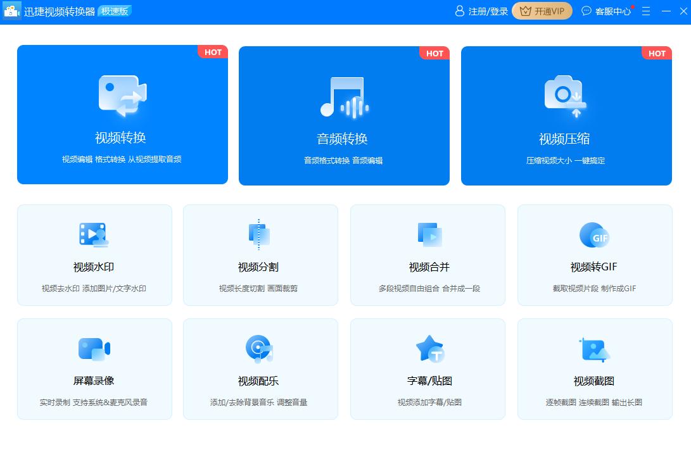Select the 视频水印 watermark tool
This screenshot has height=459, width=691.
point(94,255)
